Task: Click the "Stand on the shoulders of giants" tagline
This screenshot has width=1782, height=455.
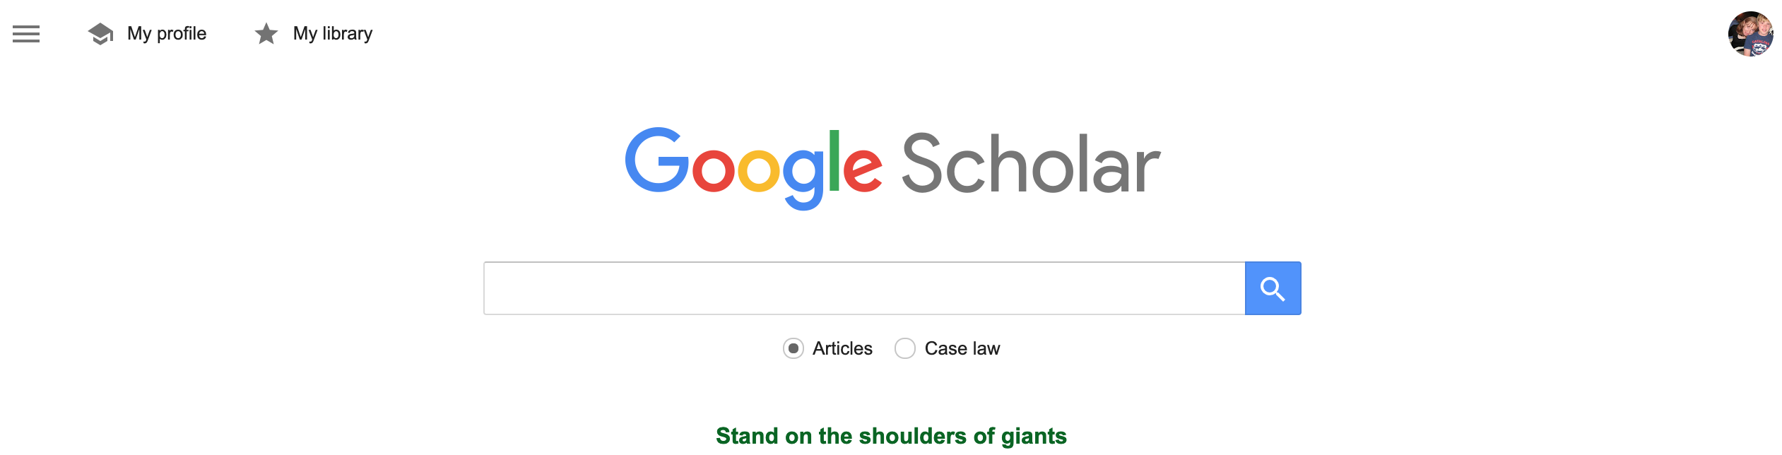Action: [x=891, y=436]
